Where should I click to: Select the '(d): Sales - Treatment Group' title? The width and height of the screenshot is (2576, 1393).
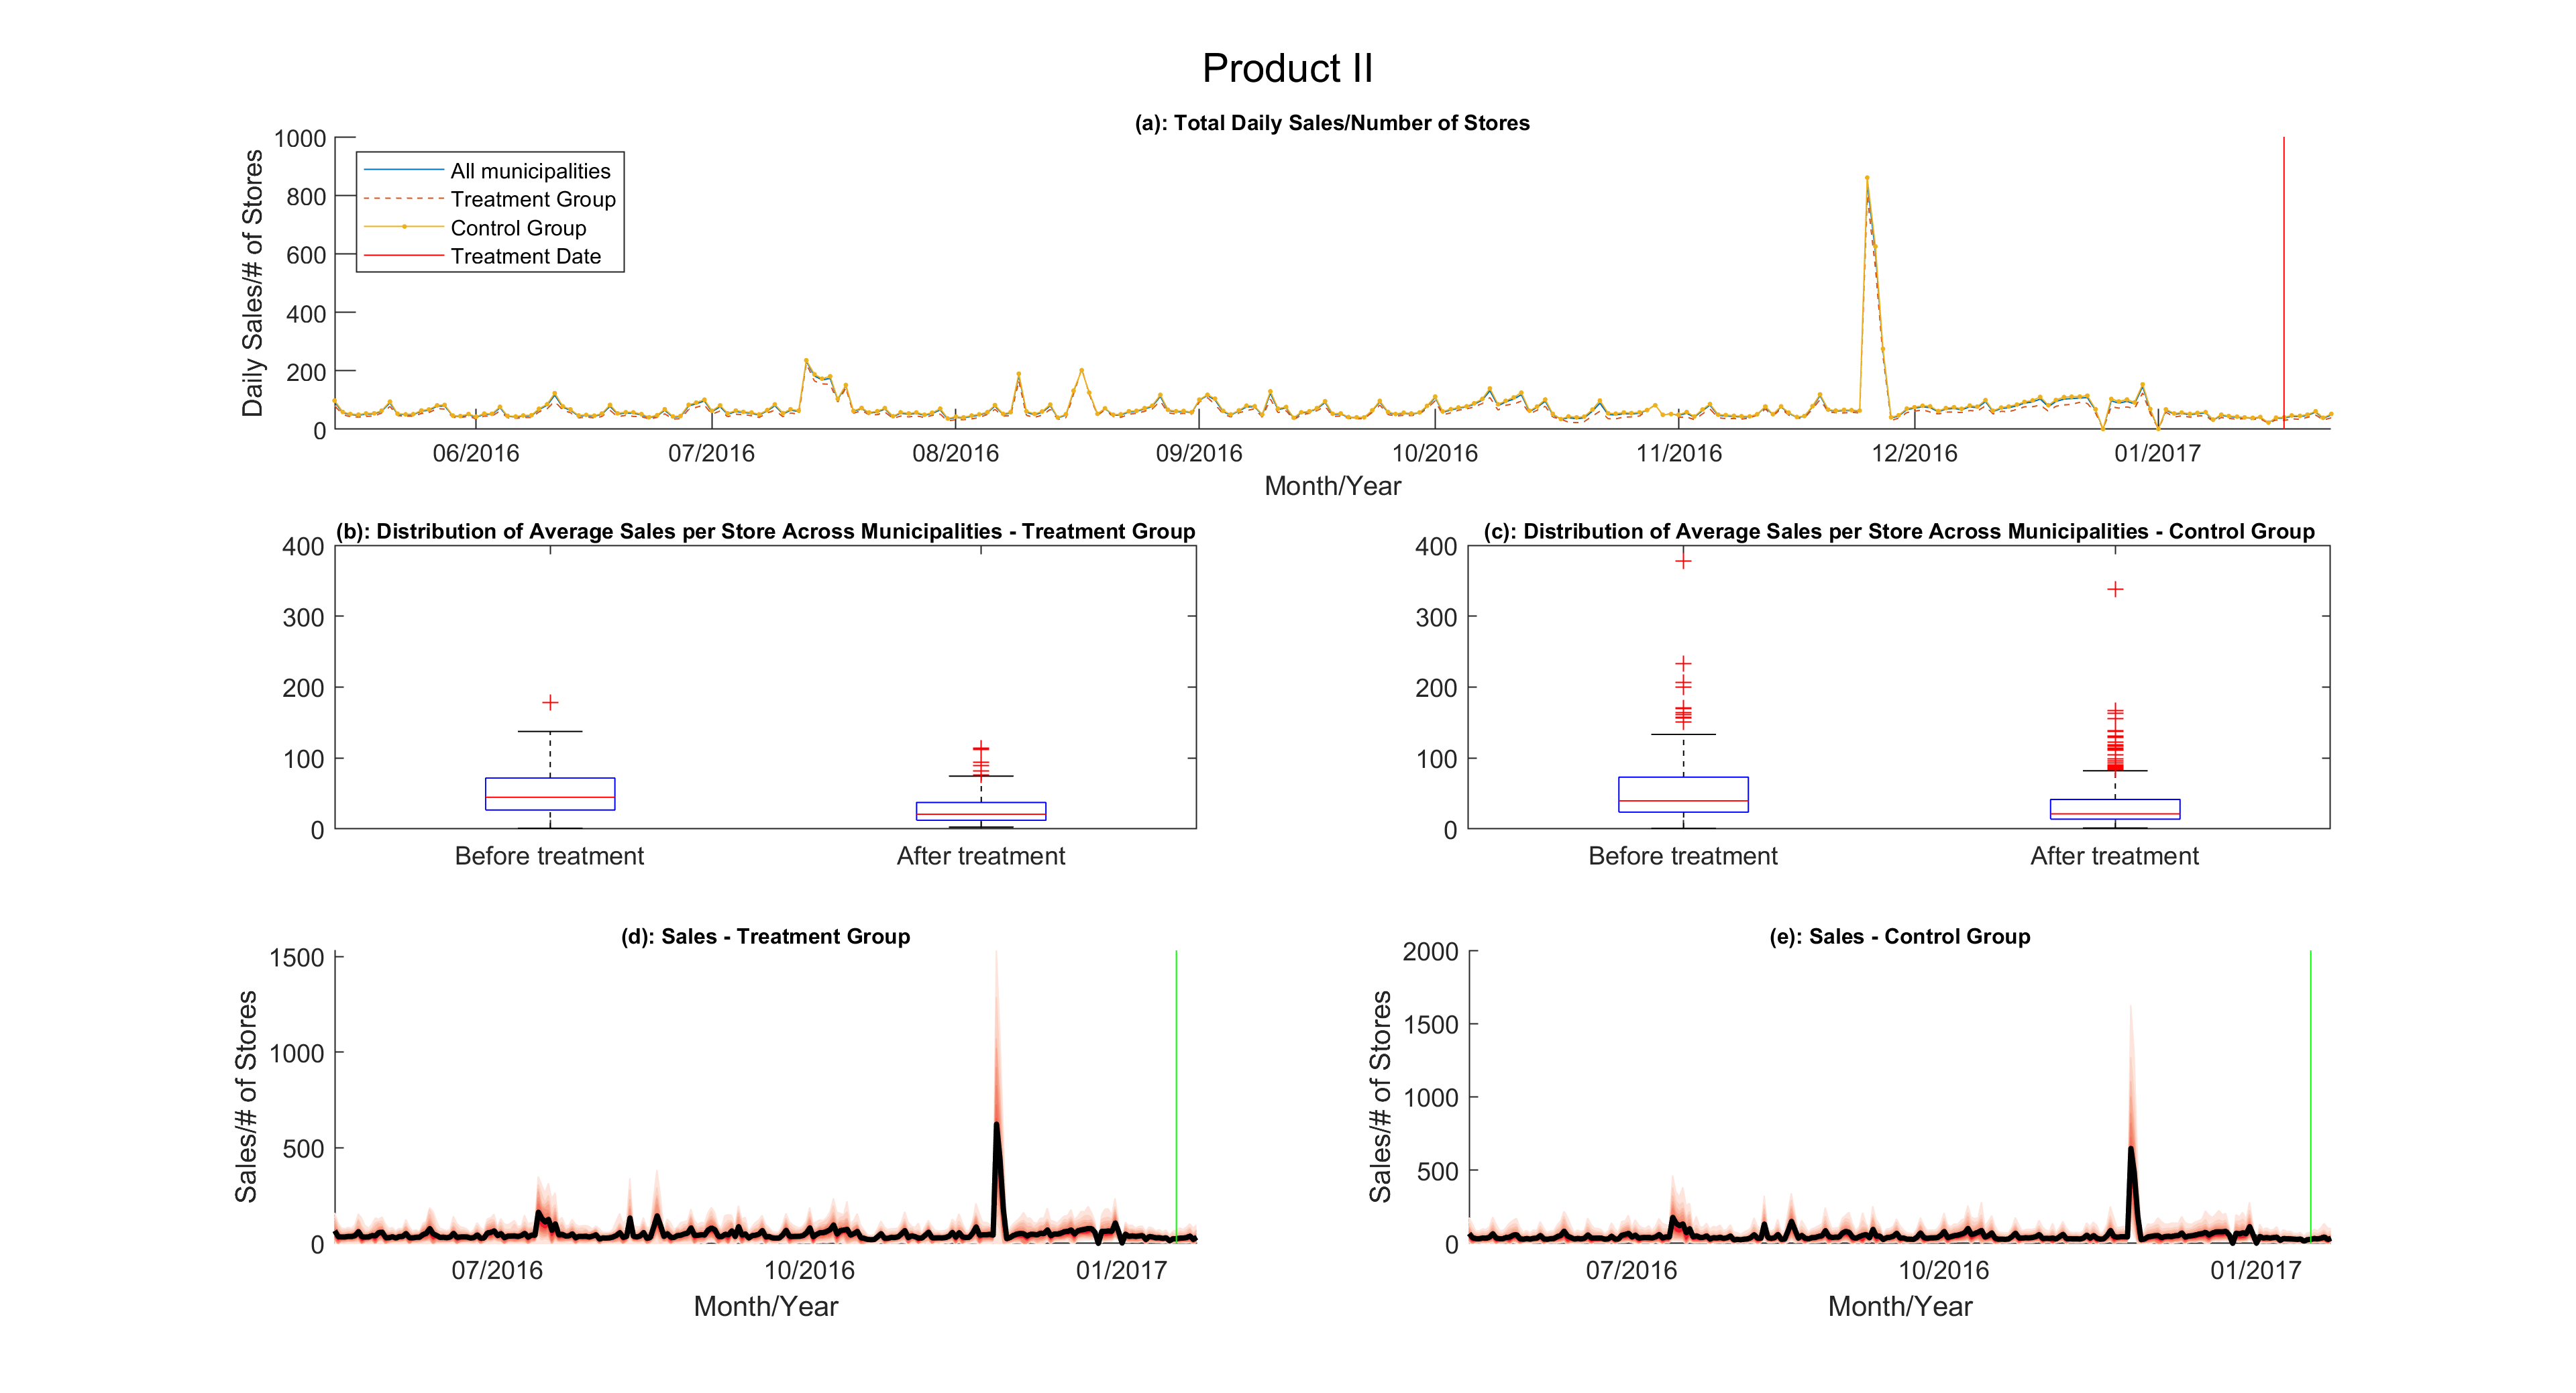765,937
